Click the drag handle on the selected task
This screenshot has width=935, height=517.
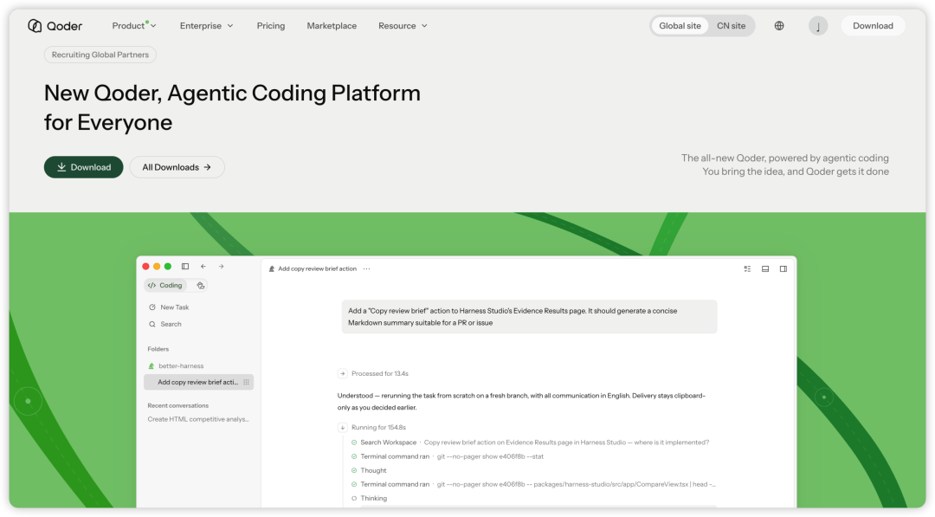click(x=246, y=382)
